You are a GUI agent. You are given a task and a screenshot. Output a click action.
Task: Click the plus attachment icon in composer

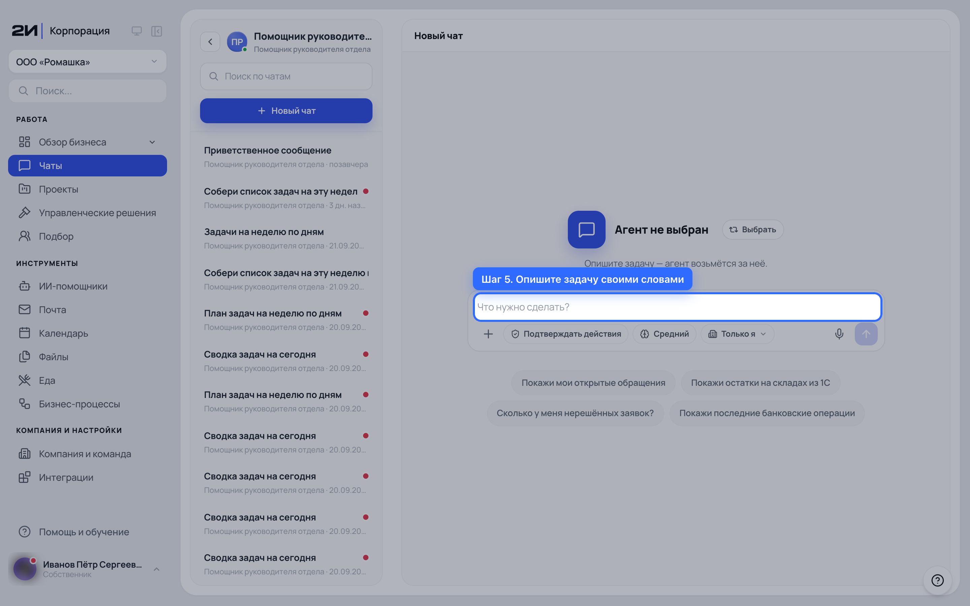(x=488, y=334)
